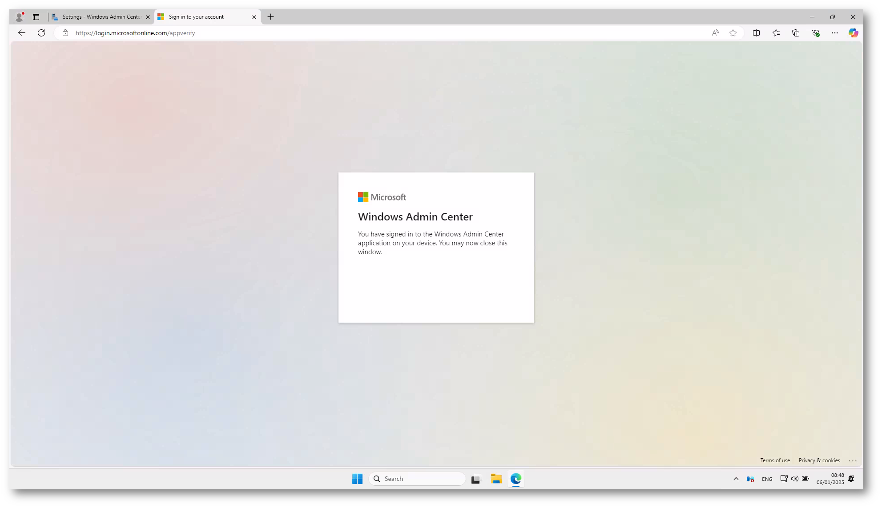Open Privacy & cookies link
Viewport: 882px width, 508px height.
819,460
